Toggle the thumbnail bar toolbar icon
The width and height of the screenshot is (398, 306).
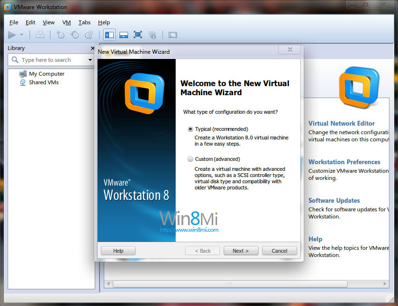tap(123, 35)
